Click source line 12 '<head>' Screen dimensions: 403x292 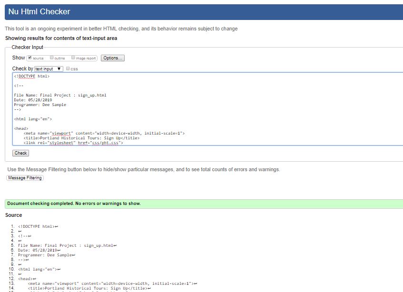pos(27,279)
